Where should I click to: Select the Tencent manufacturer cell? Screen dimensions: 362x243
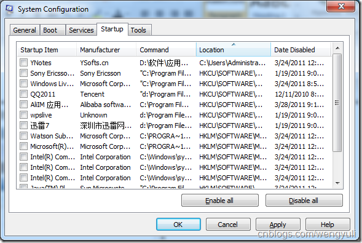92,94
